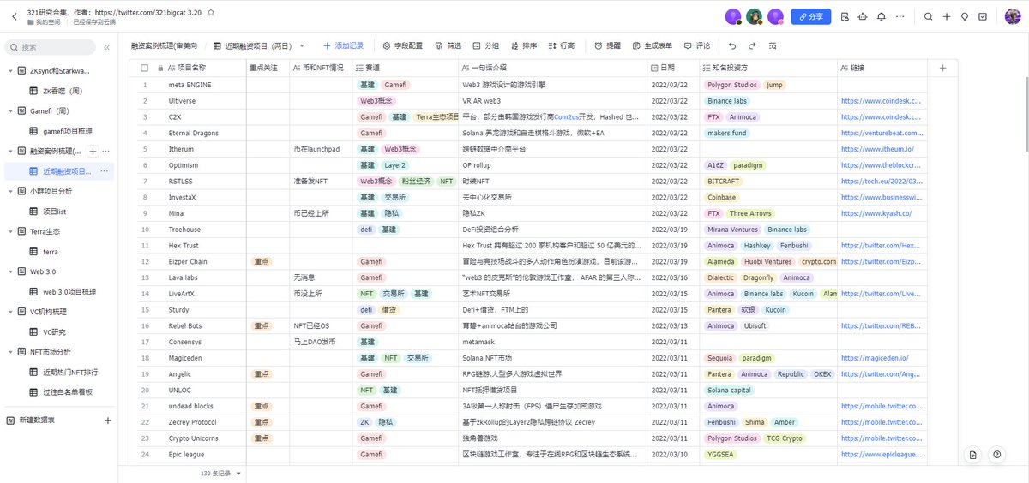Viewport: 1029px width, 483px height.
Task: Collapse the Terra生态 tree group
Action: click(x=9, y=231)
